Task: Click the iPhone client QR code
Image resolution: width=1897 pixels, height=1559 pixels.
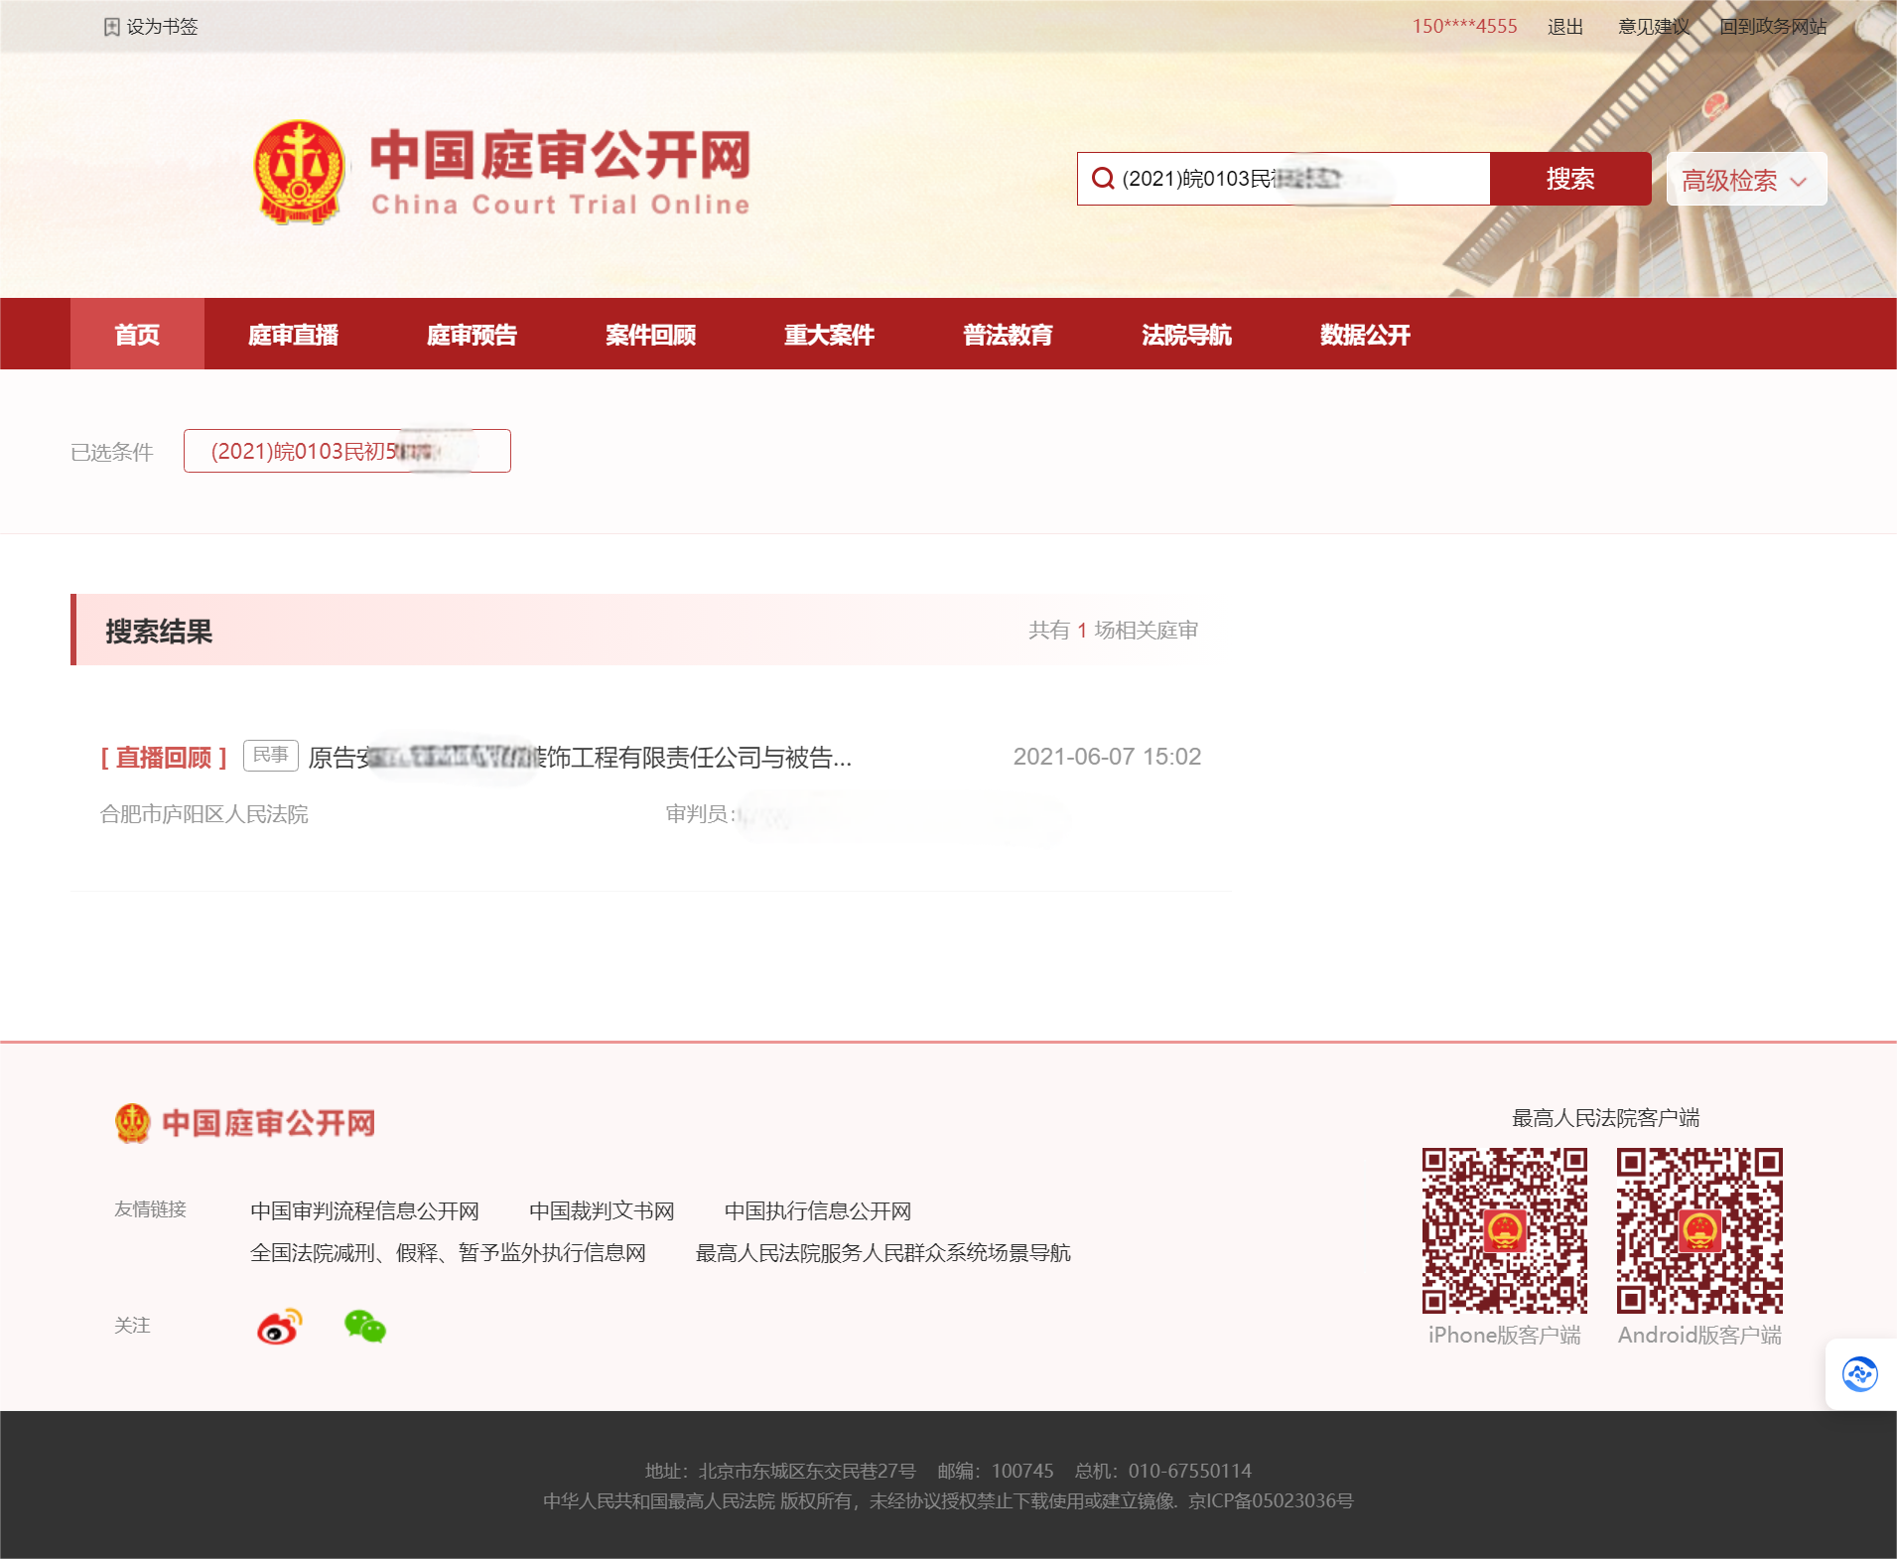Action: click(x=1504, y=1231)
